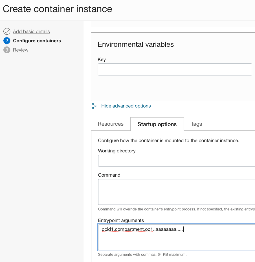Select the Key label above the input
The width and height of the screenshot is (255, 262).
click(102, 59)
